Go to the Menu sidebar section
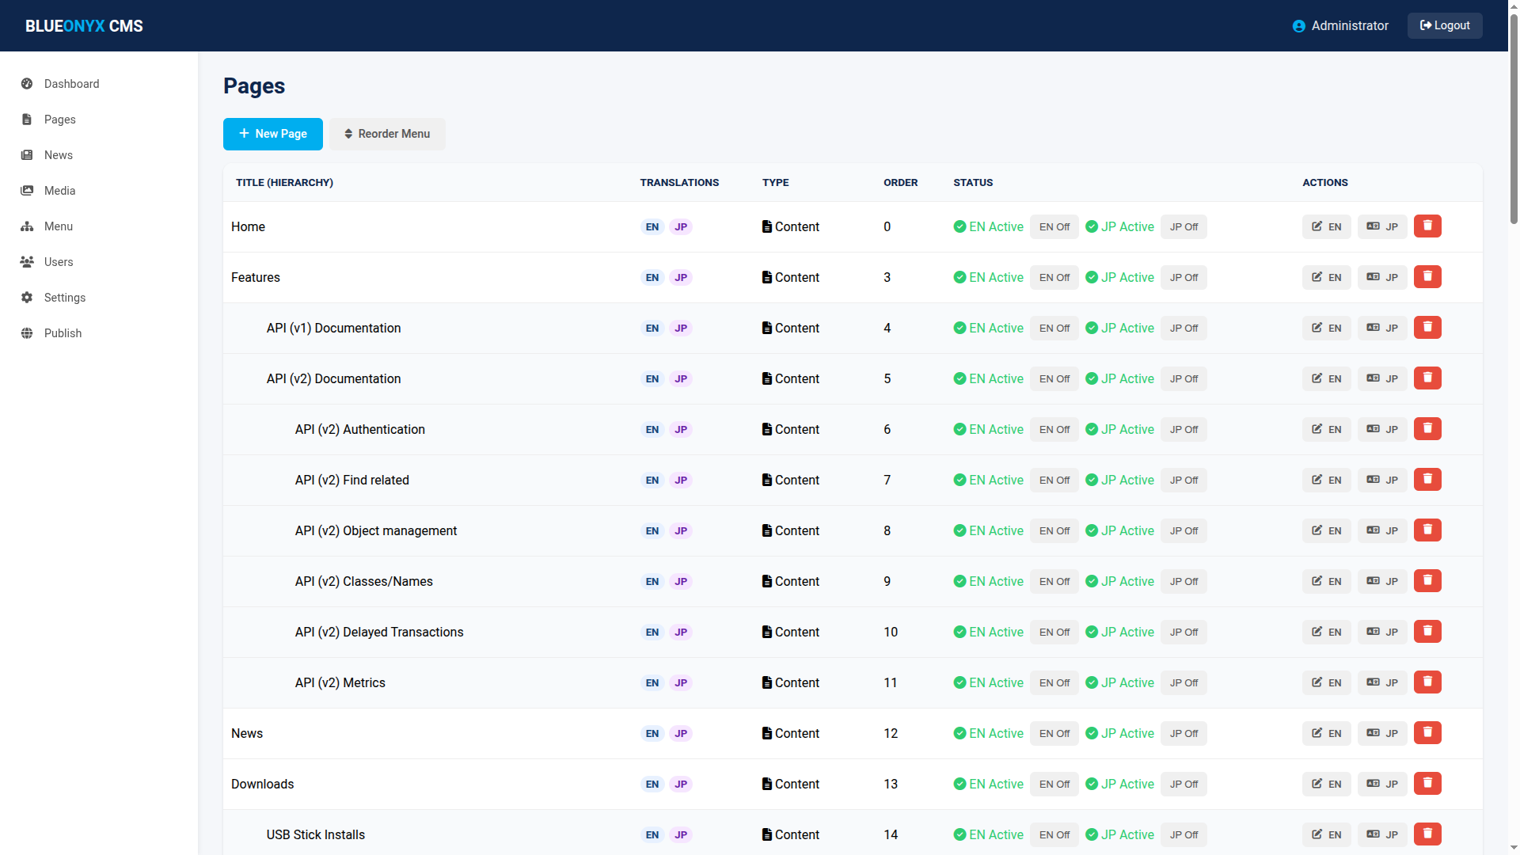The image size is (1520, 855). coord(59,226)
